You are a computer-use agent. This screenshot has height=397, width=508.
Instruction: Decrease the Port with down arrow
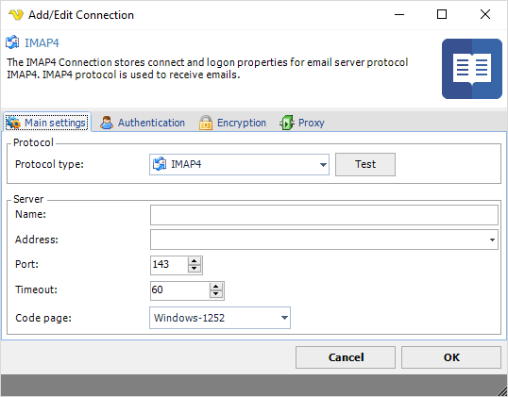coord(195,269)
